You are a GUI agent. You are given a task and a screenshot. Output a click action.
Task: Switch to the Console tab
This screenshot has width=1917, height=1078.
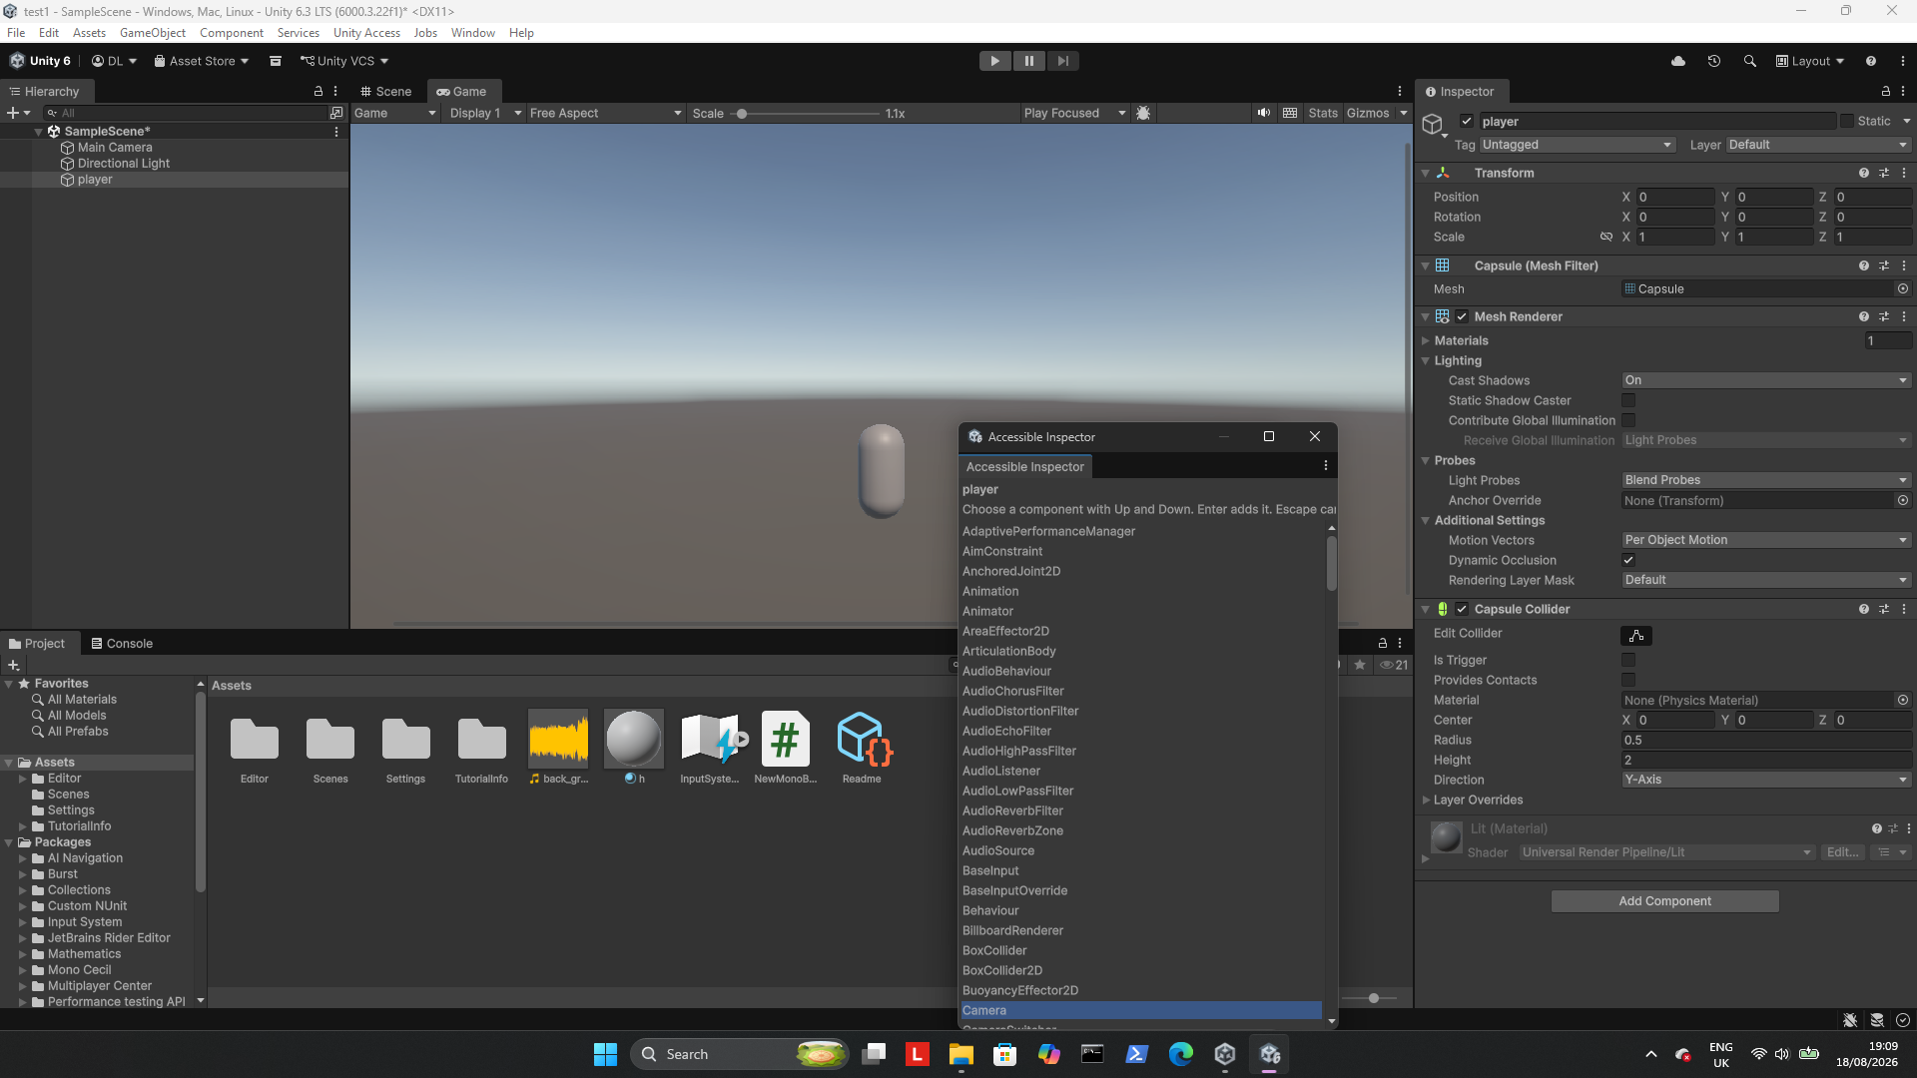pyautogui.click(x=122, y=643)
